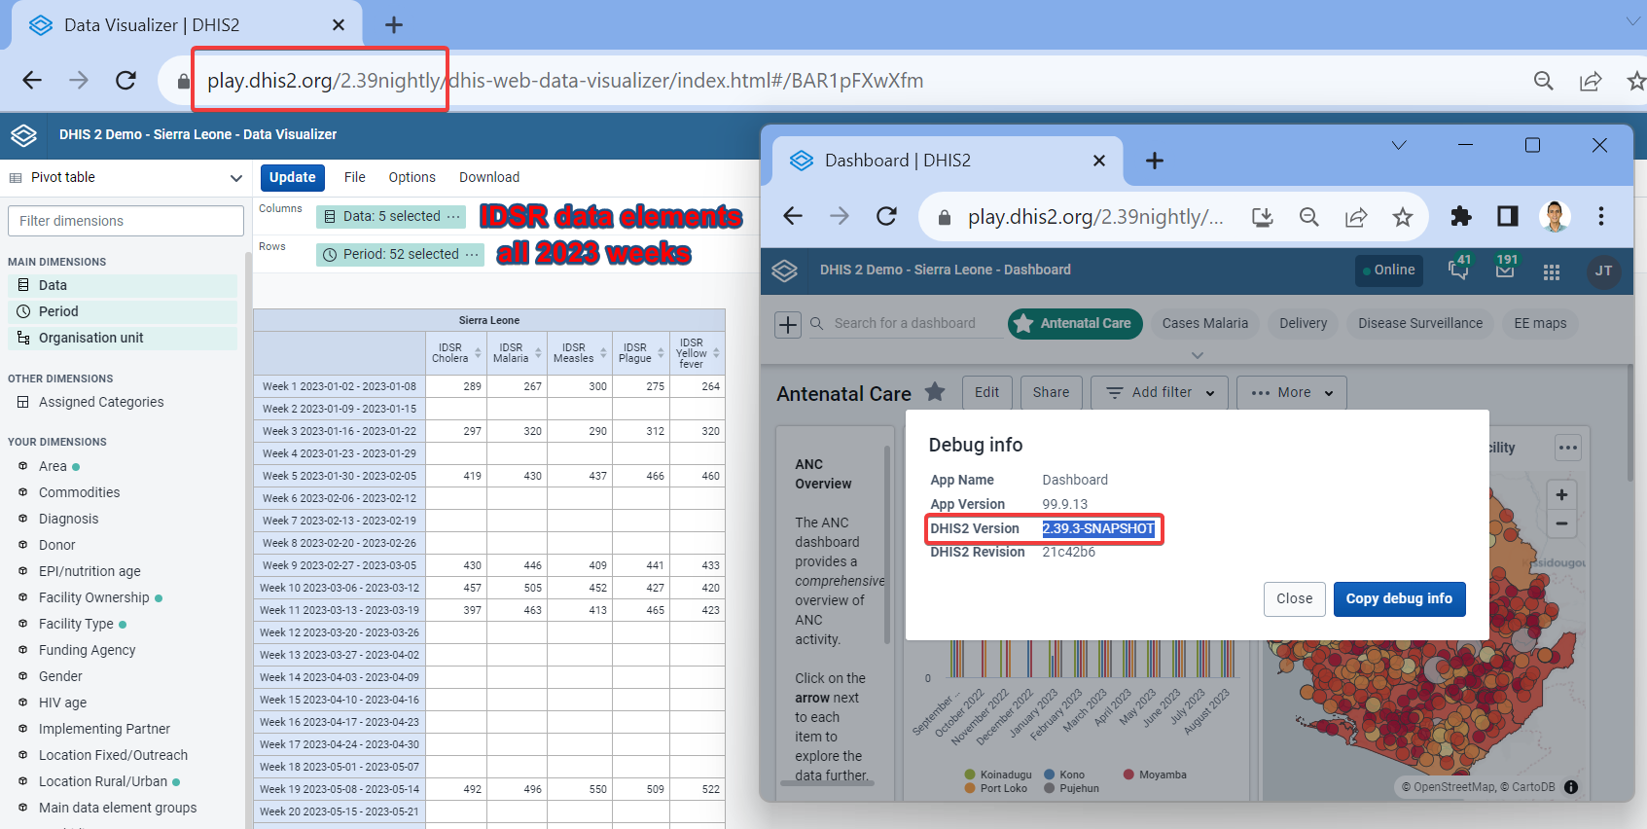1647x829 pixels.
Task: Open interpretations icon with badge 41
Action: 1459,269
